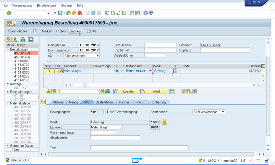Click the Customize Local Layout monitor icon
The height and width of the screenshot is (165, 275).
pyautogui.click(x=151, y=13)
